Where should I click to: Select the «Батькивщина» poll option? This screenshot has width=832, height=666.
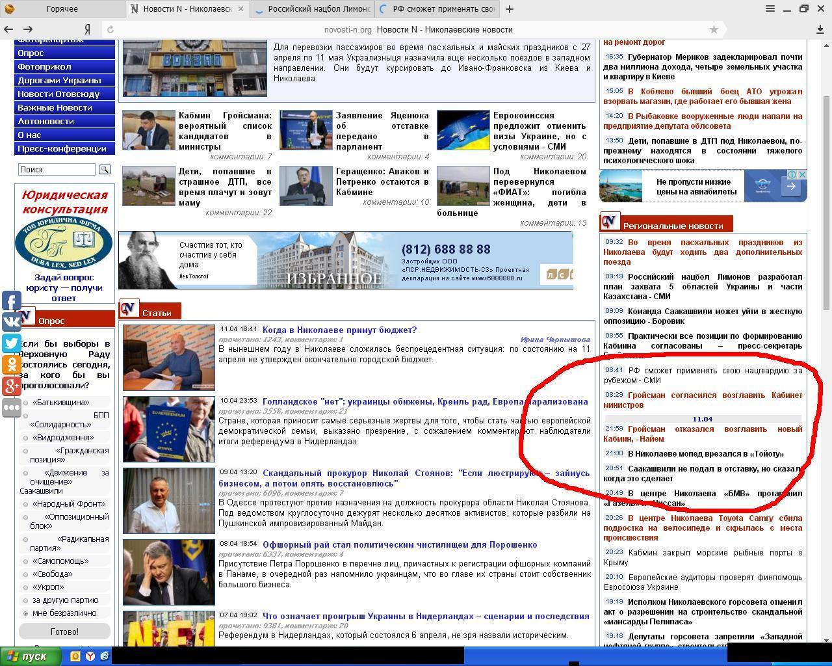click(x=26, y=403)
